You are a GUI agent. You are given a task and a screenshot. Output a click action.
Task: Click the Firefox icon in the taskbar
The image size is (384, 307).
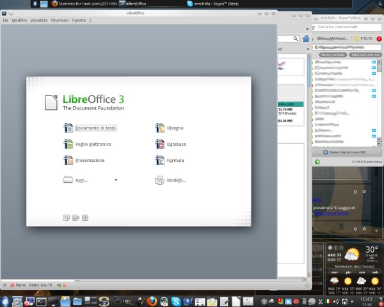152,301
